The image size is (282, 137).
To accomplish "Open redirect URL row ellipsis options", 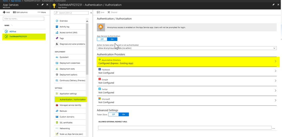I will (x=274, y=128).
